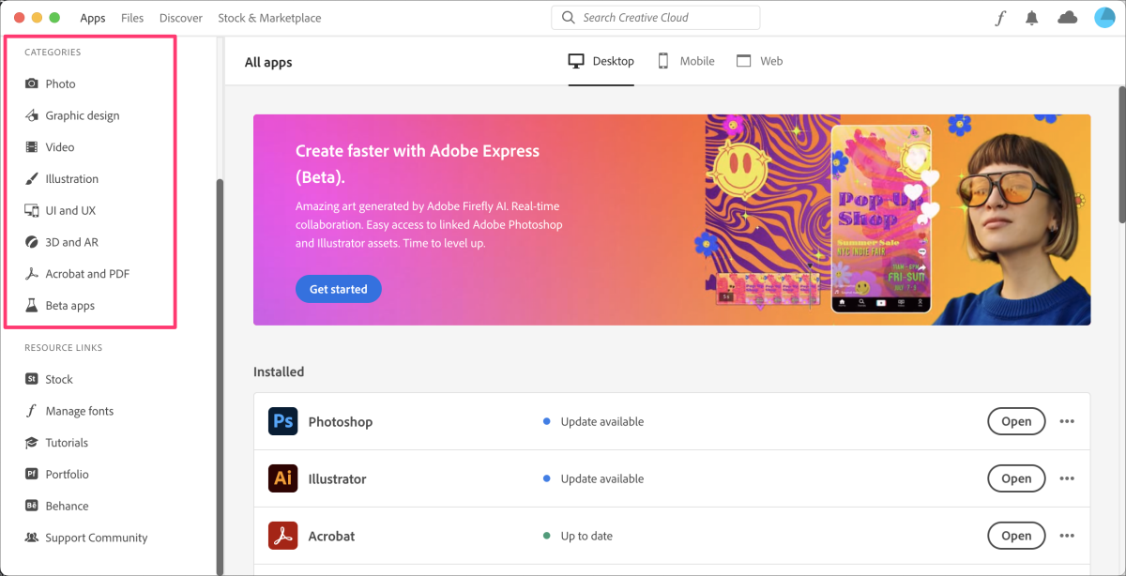Screen dimensions: 1126x576
Task: Click the UI and UX category icon
Action: coord(33,210)
